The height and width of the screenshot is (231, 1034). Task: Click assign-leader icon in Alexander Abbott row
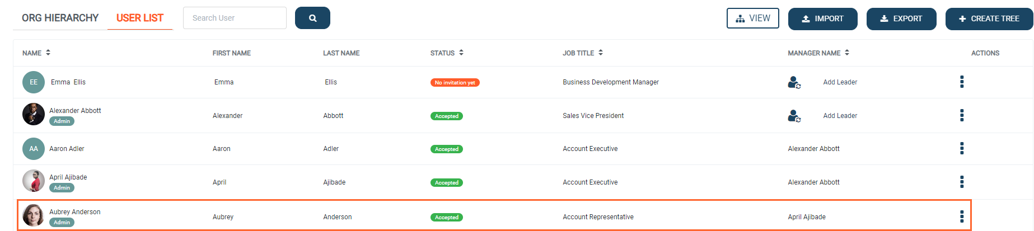tap(794, 116)
